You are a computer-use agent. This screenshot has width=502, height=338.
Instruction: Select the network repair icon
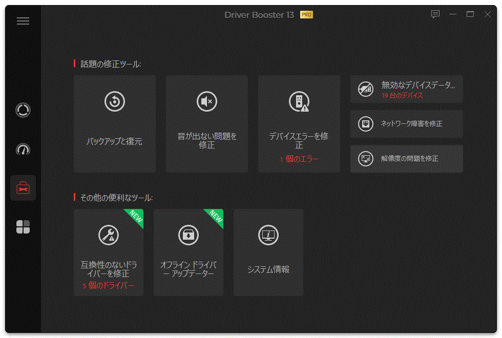click(365, 123)
